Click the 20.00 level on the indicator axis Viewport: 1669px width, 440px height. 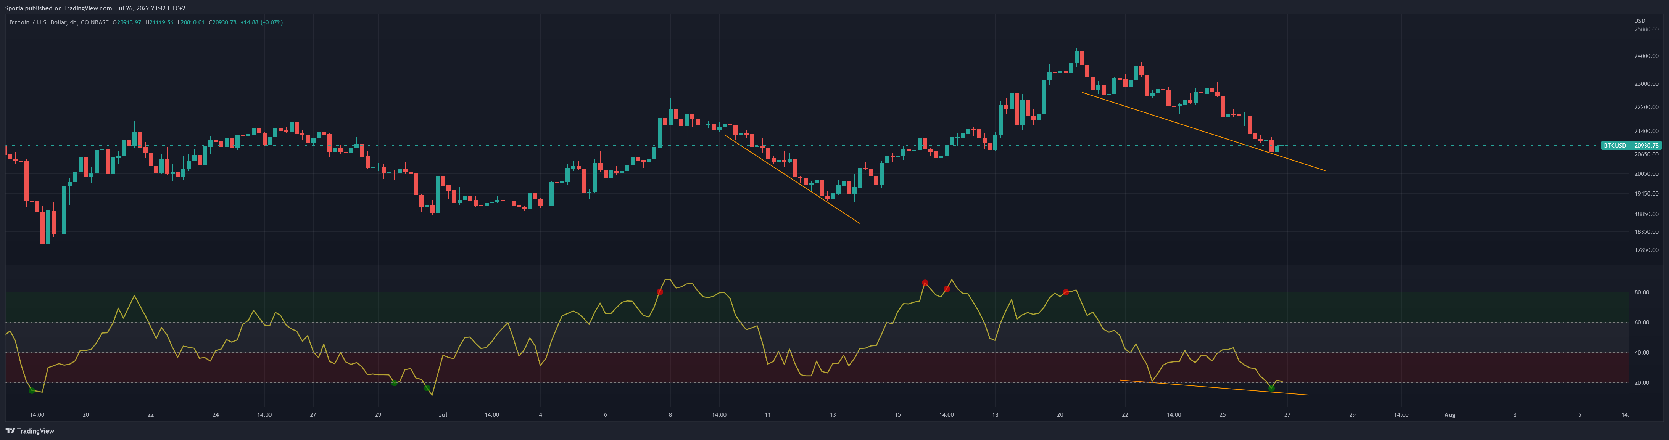(1641, 383)
